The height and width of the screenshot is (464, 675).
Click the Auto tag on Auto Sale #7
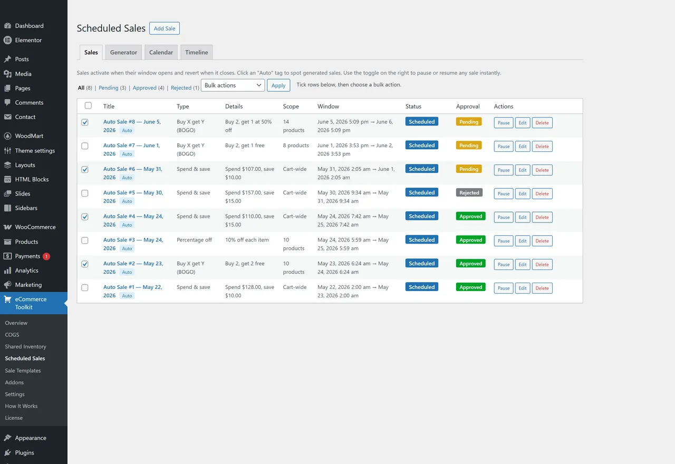pyautogui.click(x=127, y=154)
